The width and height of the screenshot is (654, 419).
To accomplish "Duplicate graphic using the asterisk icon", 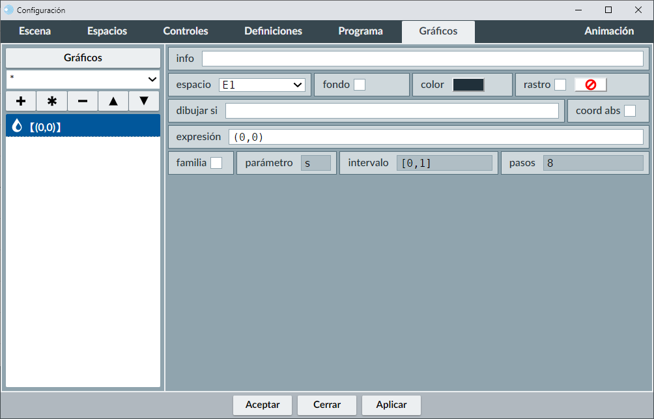I will click(x=52, y=101).
